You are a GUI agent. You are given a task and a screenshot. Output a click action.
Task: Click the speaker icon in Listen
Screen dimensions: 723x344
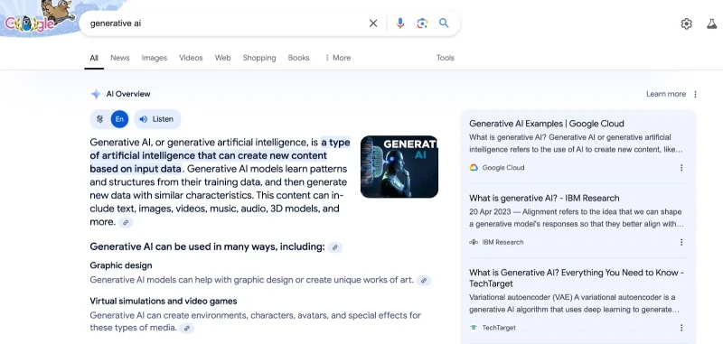(x=144, y=119)
